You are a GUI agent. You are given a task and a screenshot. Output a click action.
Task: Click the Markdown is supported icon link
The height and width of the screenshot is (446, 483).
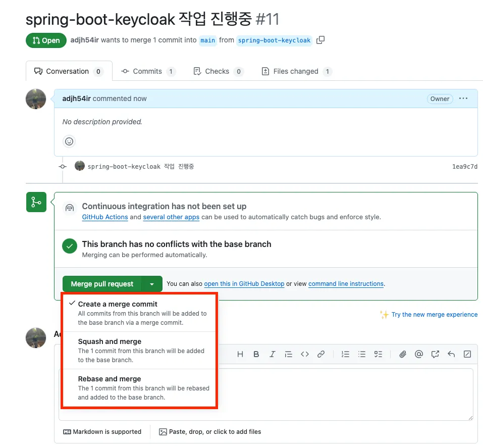[x=102, y=432]
